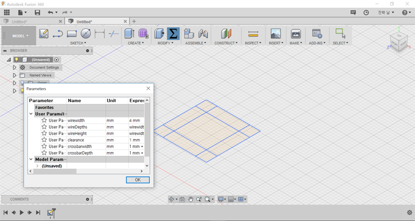Open the user account name menu
Image resolution: width=415 pixels, height=221 pixels.
(386, 12)
